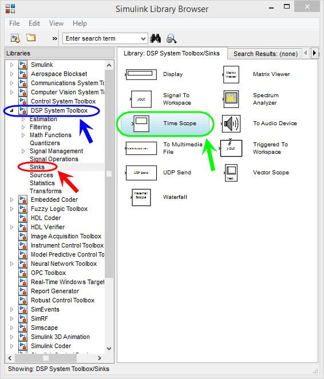
Task: Click the Report Generator library icon
Action: point(23,292)
